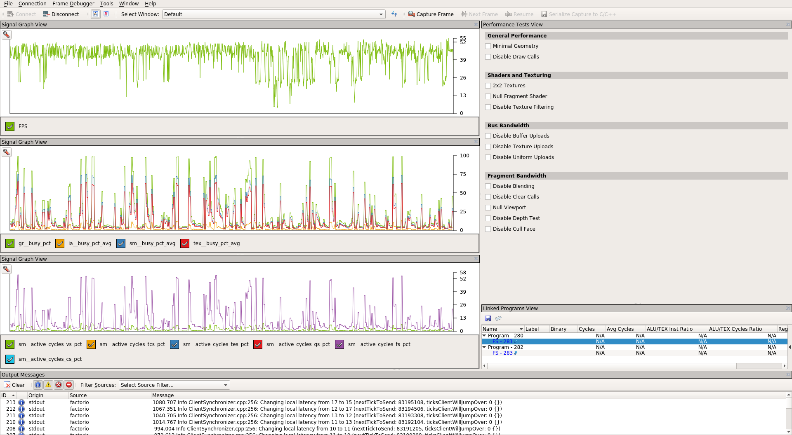Toggle the tex__busy_pct_avg signal checkbox

(x=185, y=243)
